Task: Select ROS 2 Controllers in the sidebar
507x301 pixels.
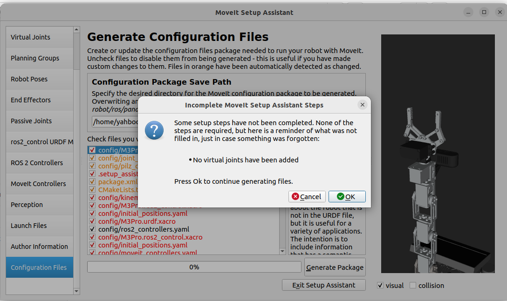Action: [x=40, y=163]
